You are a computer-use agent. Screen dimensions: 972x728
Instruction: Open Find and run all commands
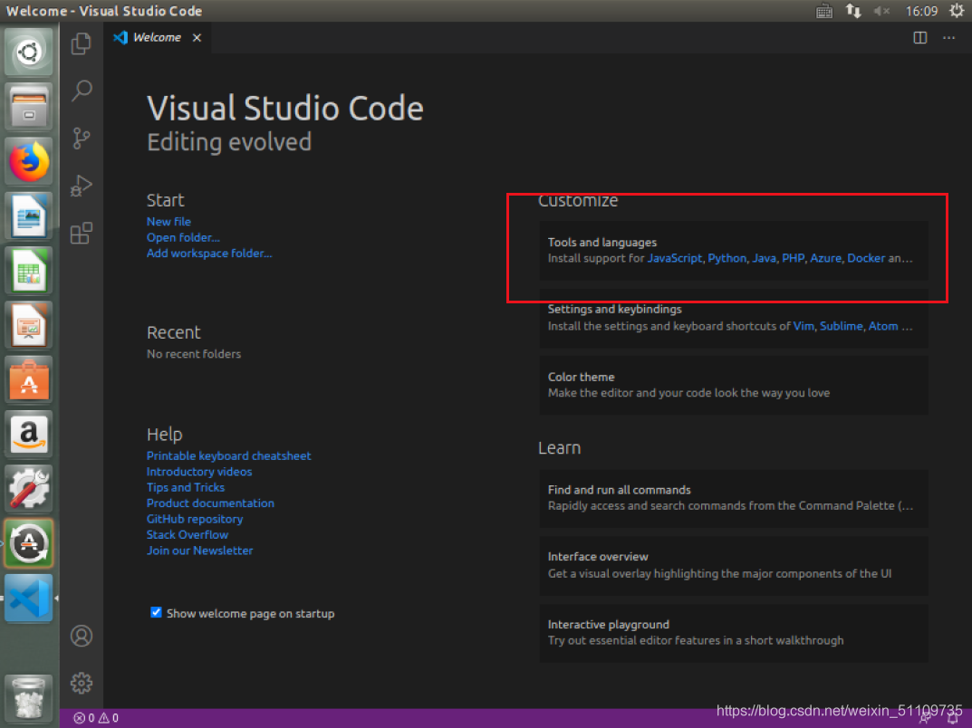coord(734,498)
